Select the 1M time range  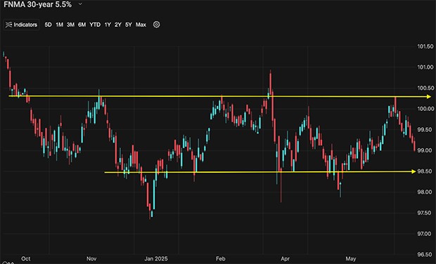(x=59, y=25)
